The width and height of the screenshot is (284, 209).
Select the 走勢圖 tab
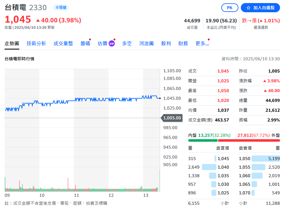coord(12,43)
